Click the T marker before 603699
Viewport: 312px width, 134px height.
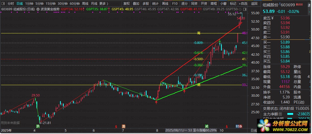click(x=280, y=4)
